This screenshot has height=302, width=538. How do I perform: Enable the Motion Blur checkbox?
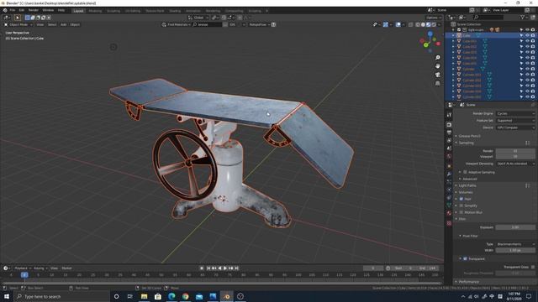tap(462, 212)
